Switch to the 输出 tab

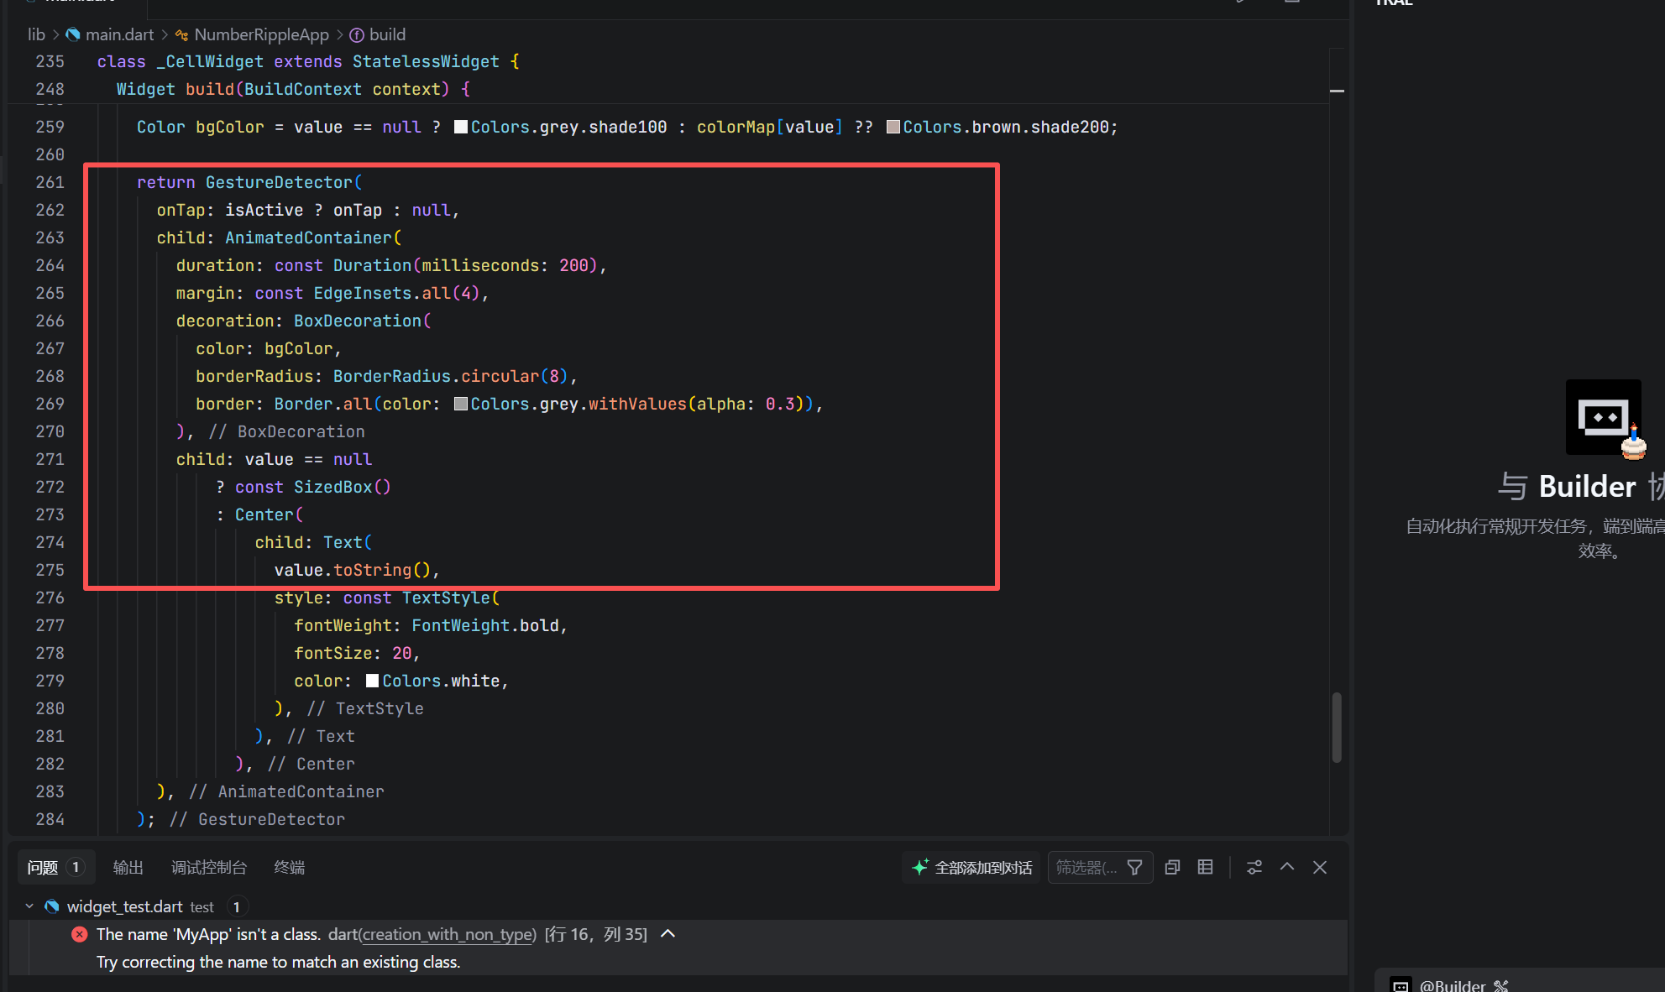click(128, 867)
